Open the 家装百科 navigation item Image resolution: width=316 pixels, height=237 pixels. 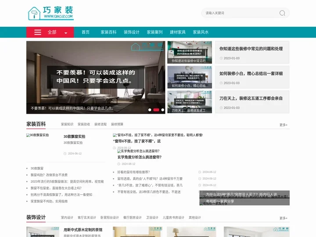coord(108,32)
